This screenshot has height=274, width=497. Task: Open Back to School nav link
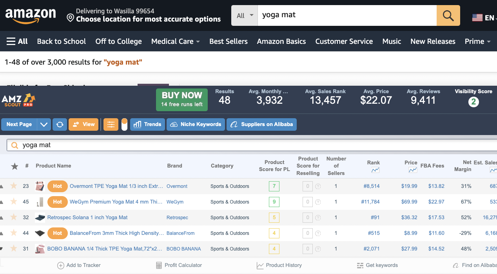coord(62,41)
